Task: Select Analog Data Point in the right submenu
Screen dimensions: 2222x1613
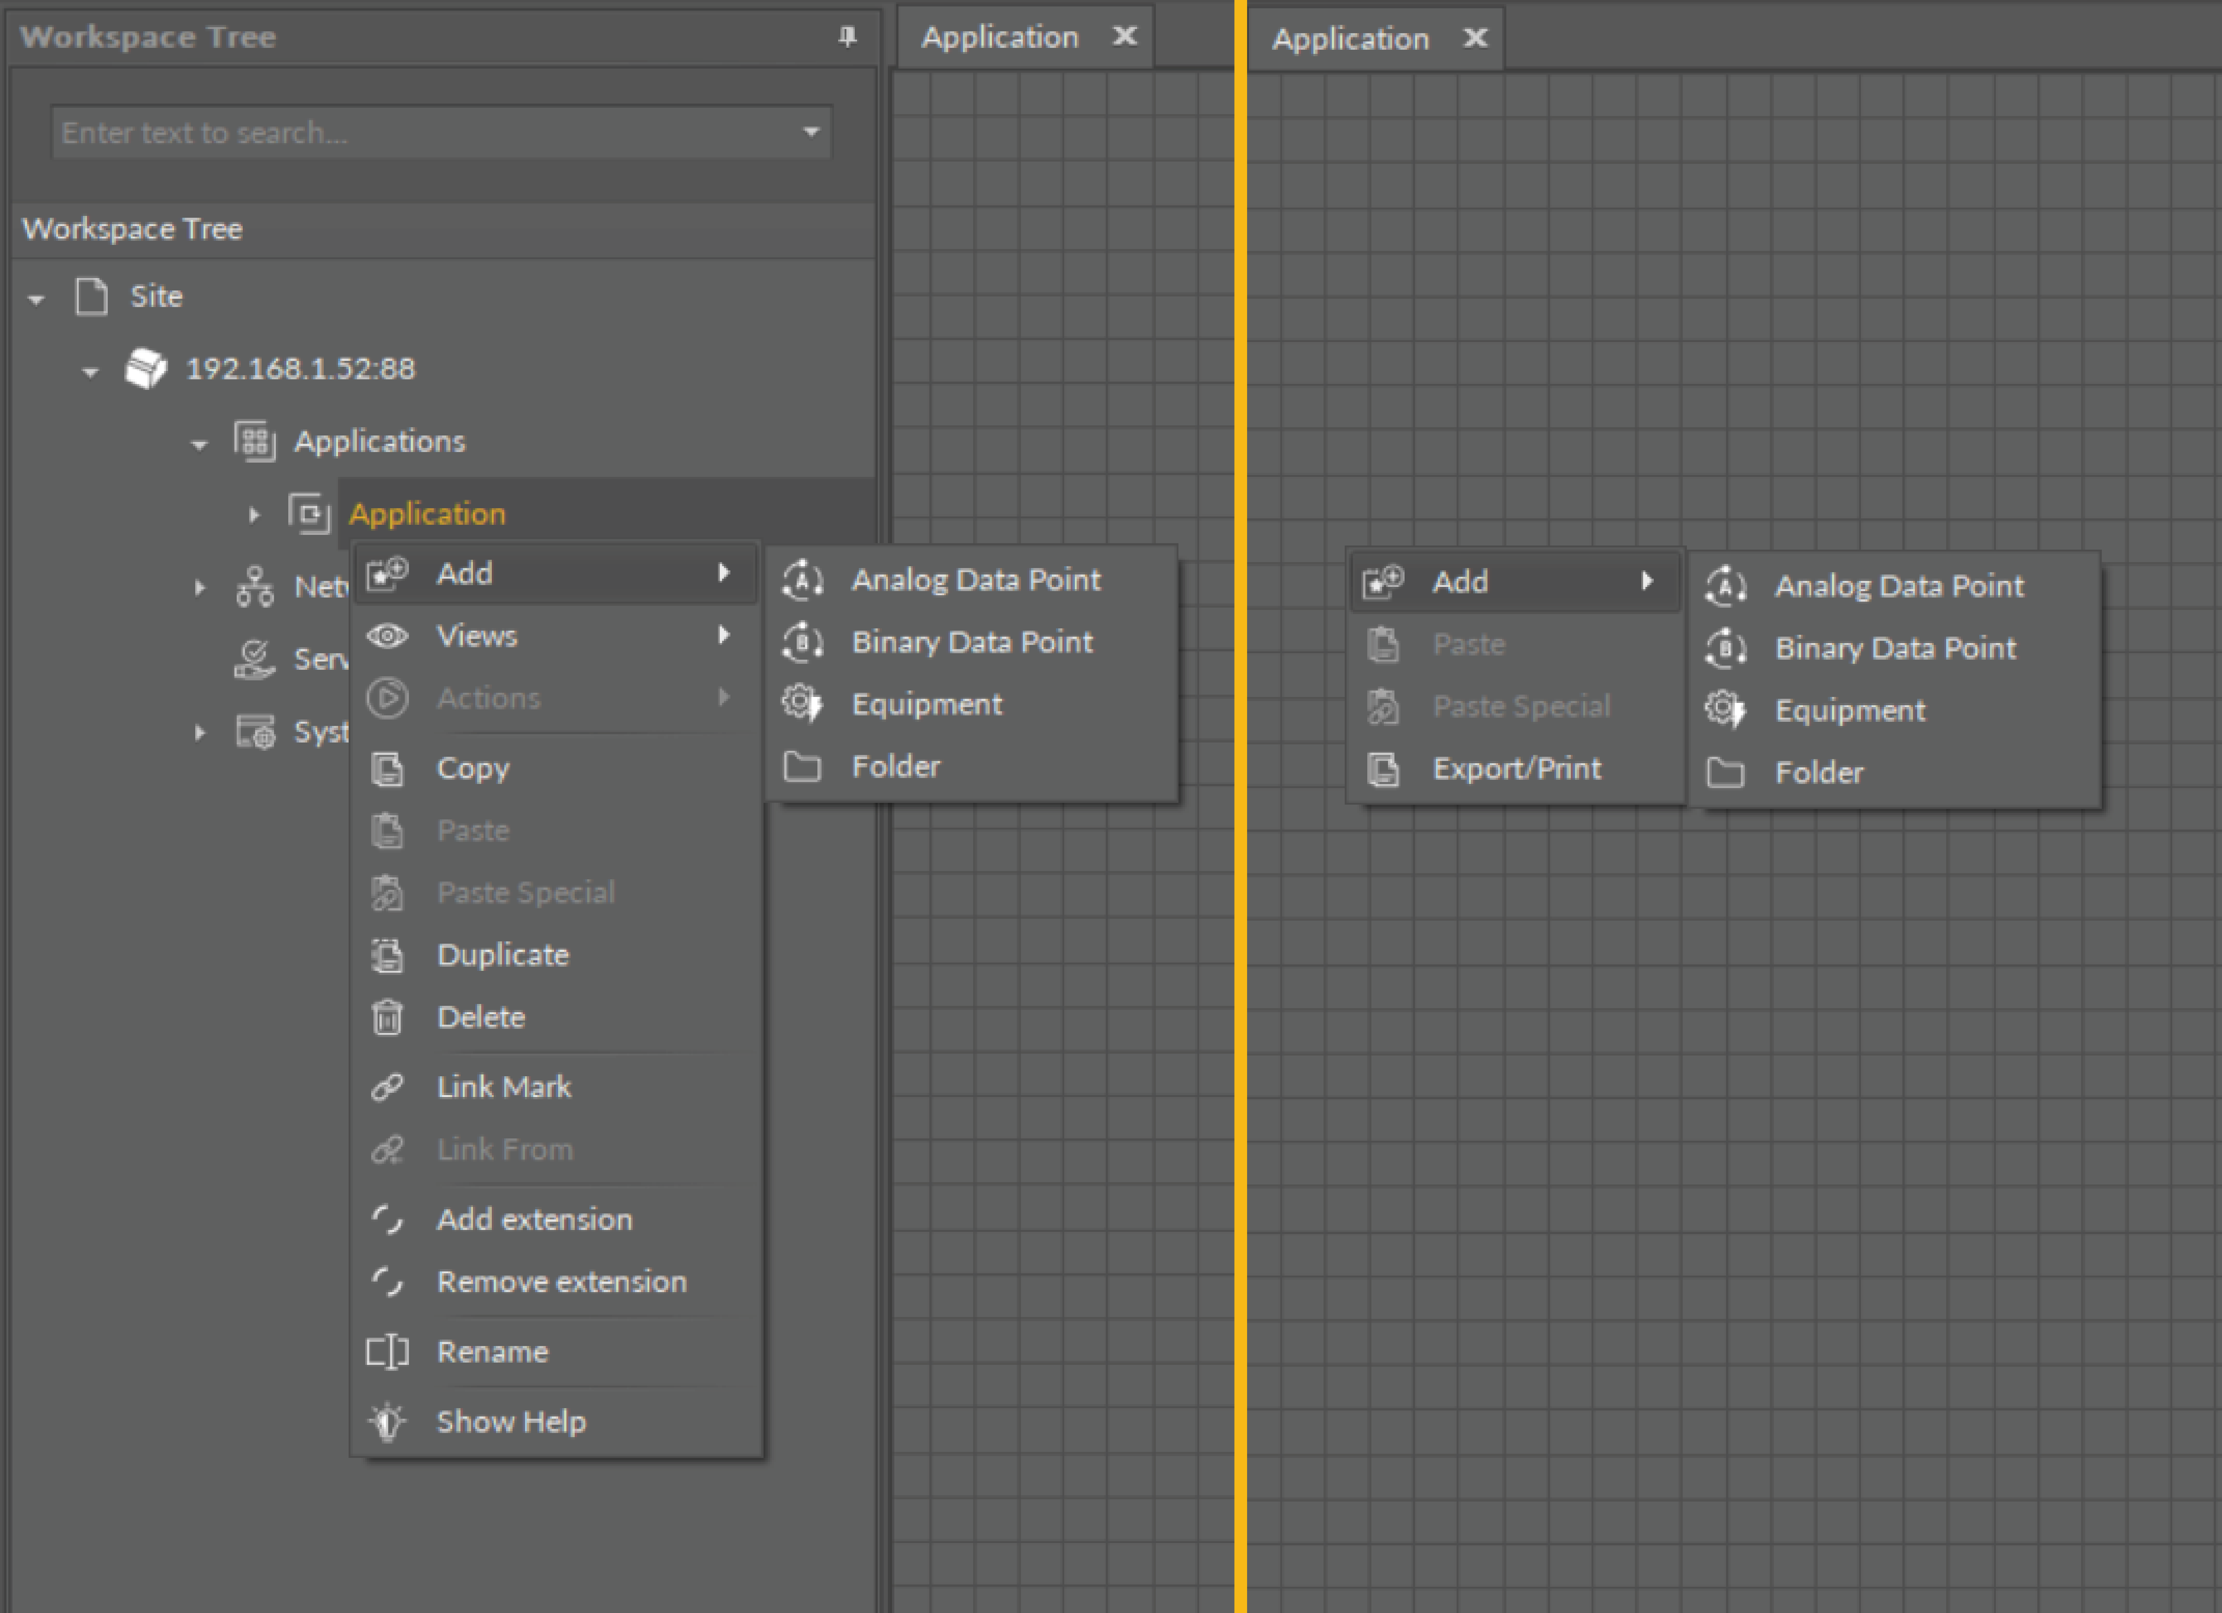Action: (x=1898, y=586)
